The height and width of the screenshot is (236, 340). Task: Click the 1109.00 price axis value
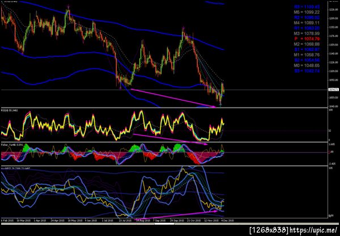[334, 71]
